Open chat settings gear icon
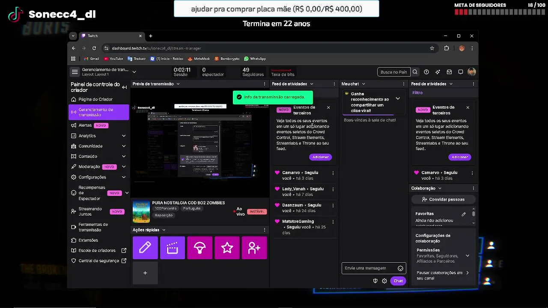This screenshot has width=548, height=308. pos(384,281)
